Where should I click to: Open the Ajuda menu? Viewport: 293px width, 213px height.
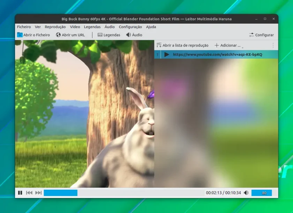(151, 27)
